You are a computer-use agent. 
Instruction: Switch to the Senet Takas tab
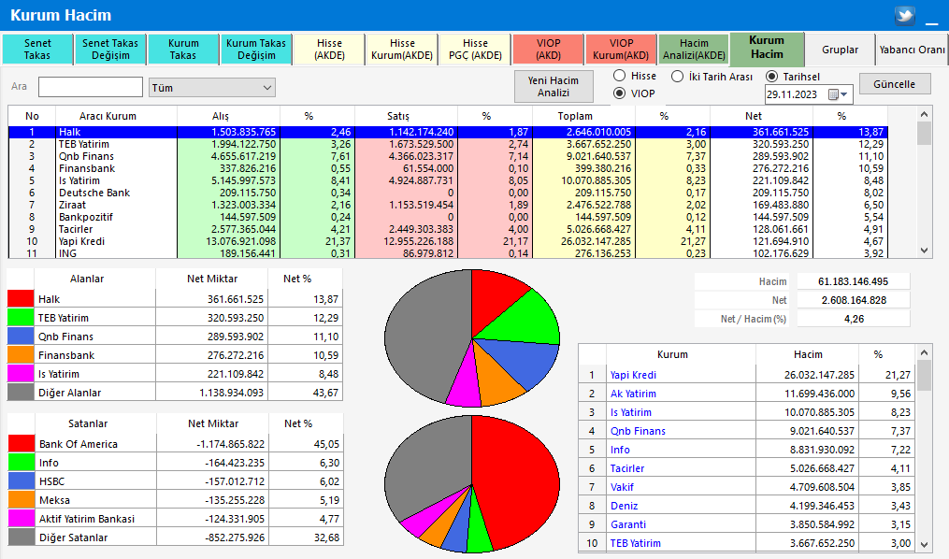(x=37, y=49)
